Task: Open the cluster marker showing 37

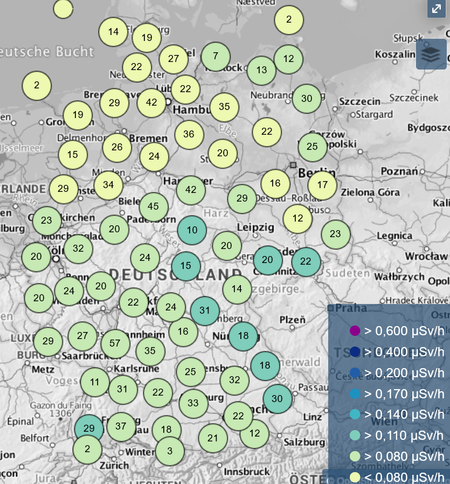Action: tap(121, 426)
